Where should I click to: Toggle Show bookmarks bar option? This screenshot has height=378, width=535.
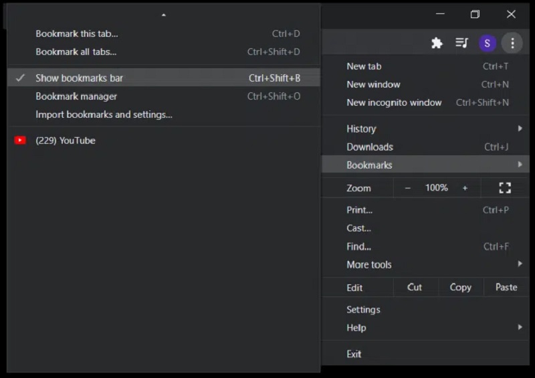[79, 78]
